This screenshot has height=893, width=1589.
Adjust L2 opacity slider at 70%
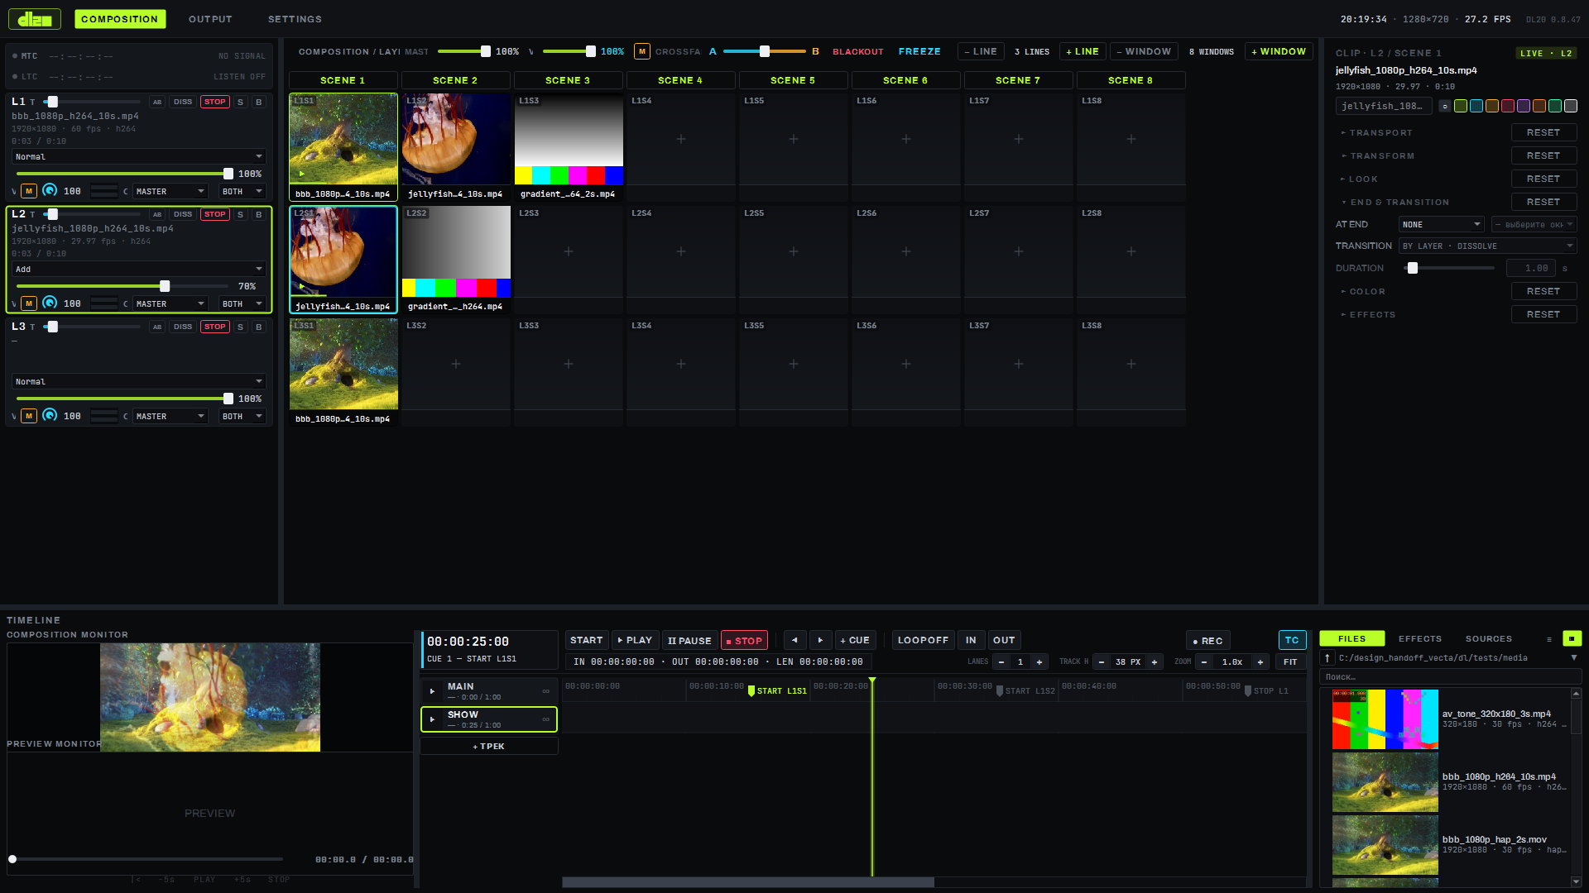[165, 286]
